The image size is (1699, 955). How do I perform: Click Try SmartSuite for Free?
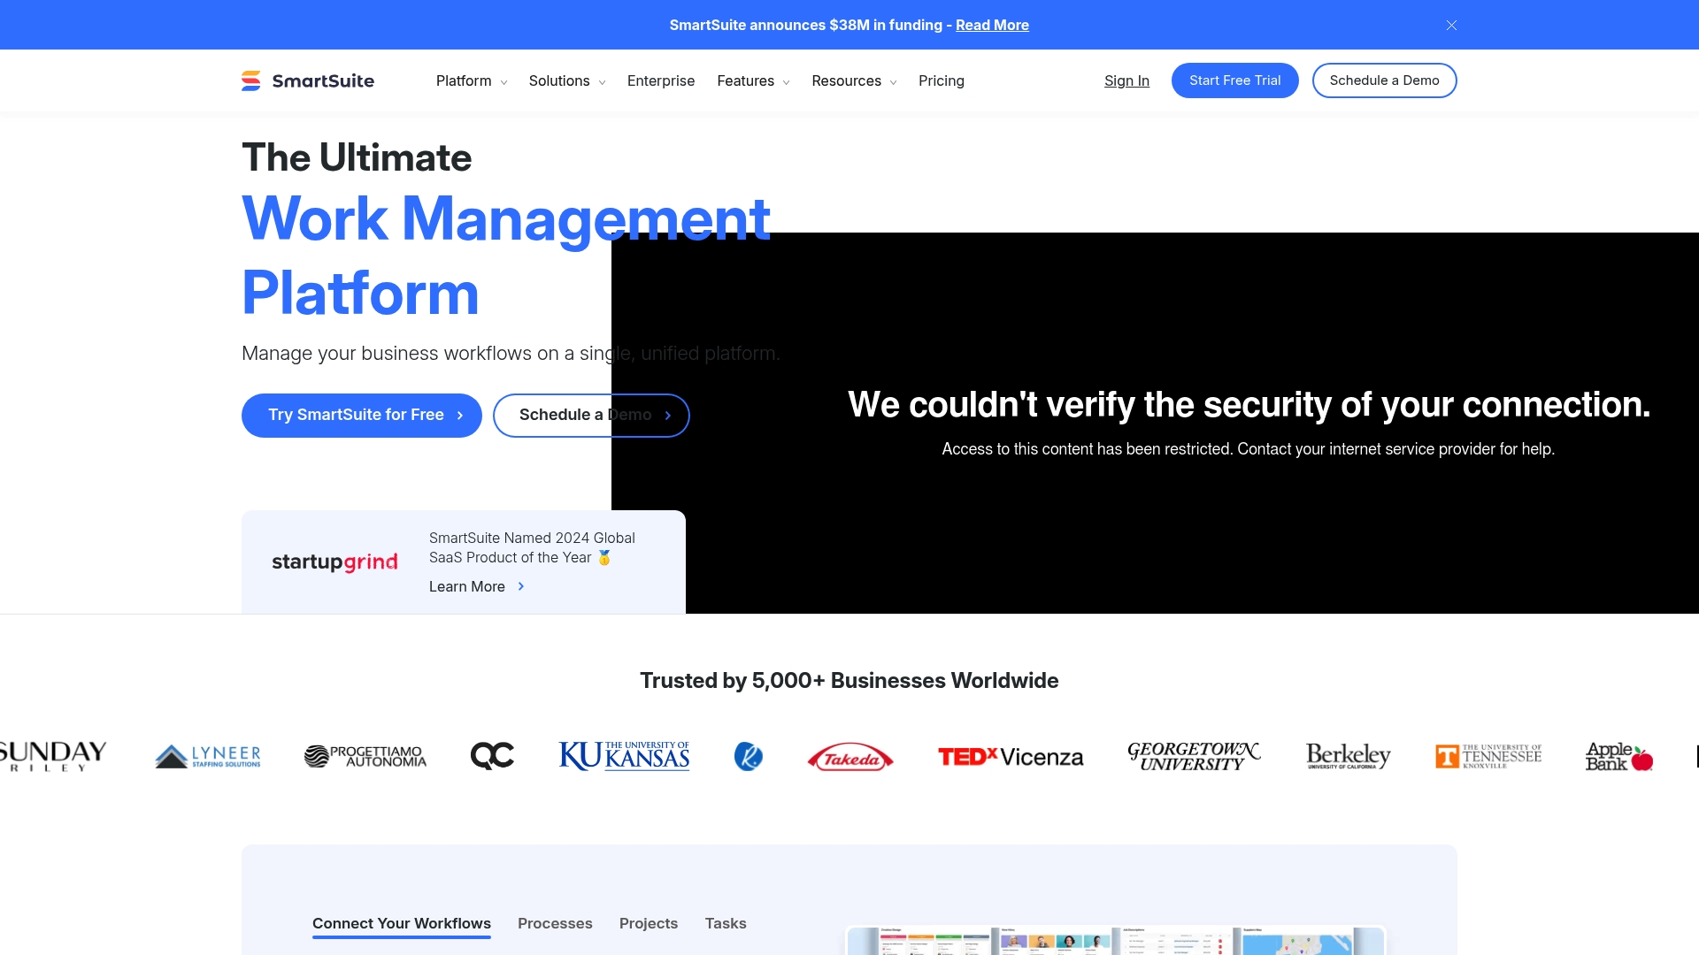point(361,415)
